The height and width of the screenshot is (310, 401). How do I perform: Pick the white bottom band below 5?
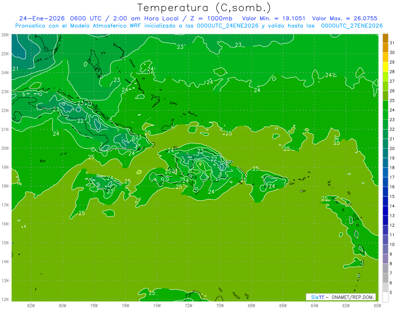385,297
